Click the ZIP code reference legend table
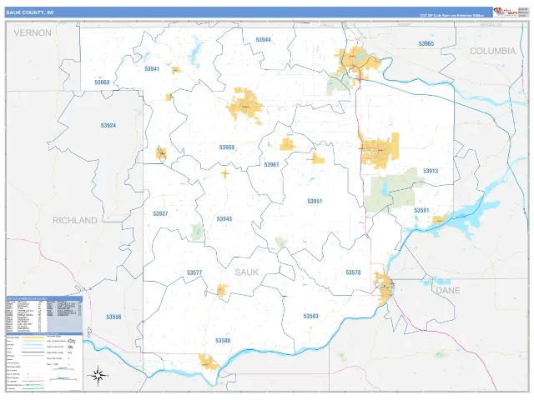This screenshot has width=534, height=400. click(x=44, y=315)
